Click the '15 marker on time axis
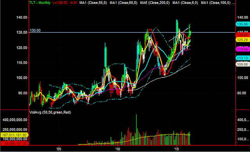Screen dimensions: 250x152 (x=177, y=149)
